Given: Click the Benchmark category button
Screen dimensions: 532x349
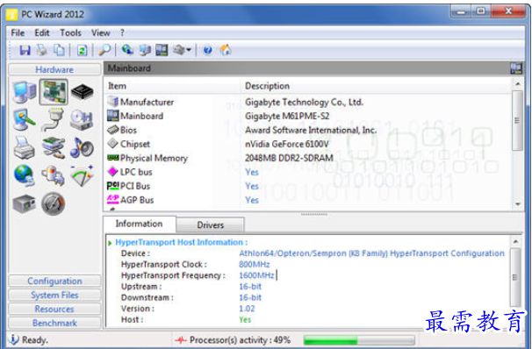Looking at the screenshot, I should click(x=54, y=323).
